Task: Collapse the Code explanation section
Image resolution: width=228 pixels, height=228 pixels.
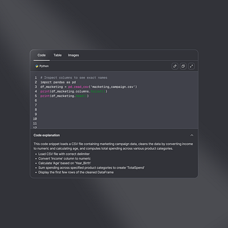Action: click(x=192, y=135)
